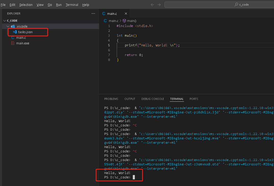Open the Run menu
This screenshot has width=274, height=186.
pyautogui.click(x=59, y=5)
